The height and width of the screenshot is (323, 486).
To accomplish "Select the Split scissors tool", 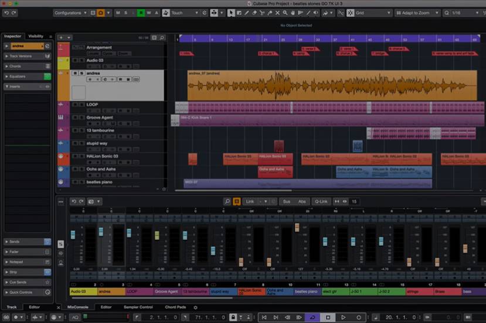I will 262,13.
